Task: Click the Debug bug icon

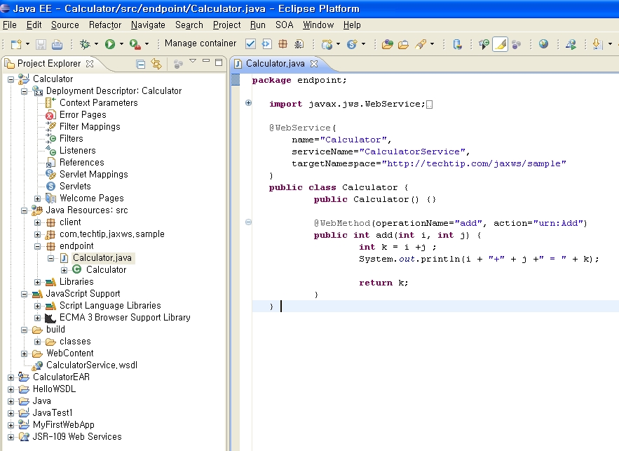Action: point(85,44)
